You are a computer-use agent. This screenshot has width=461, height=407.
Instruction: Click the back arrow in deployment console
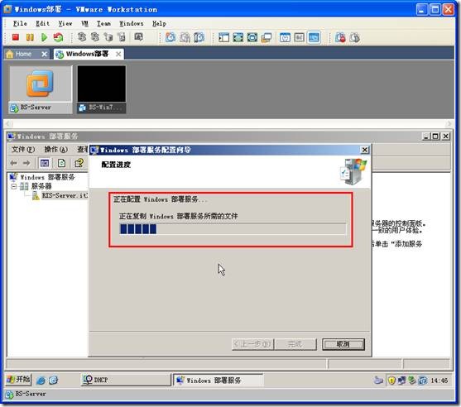click(x=13, y=163)
